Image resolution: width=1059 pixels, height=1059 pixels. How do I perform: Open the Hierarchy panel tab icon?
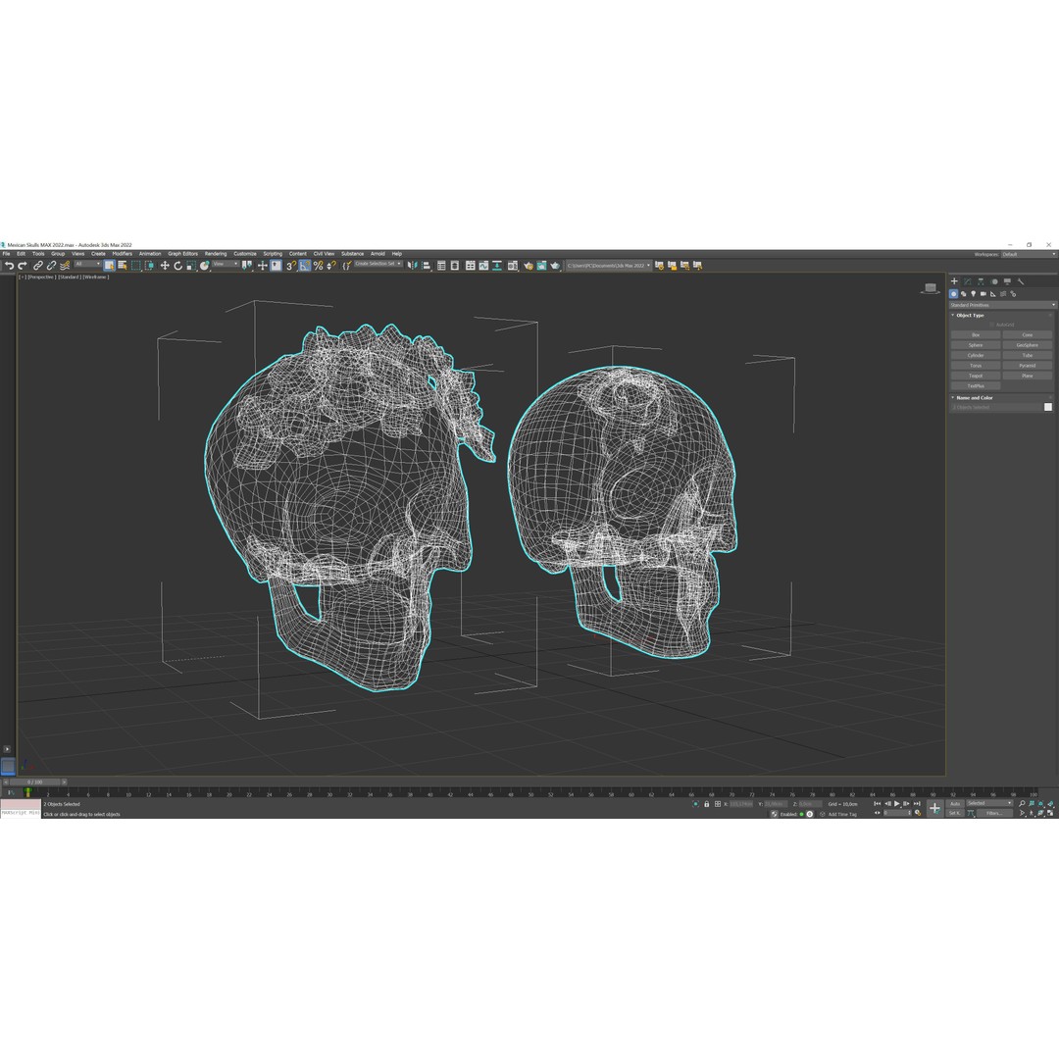(x=981, y=281)
